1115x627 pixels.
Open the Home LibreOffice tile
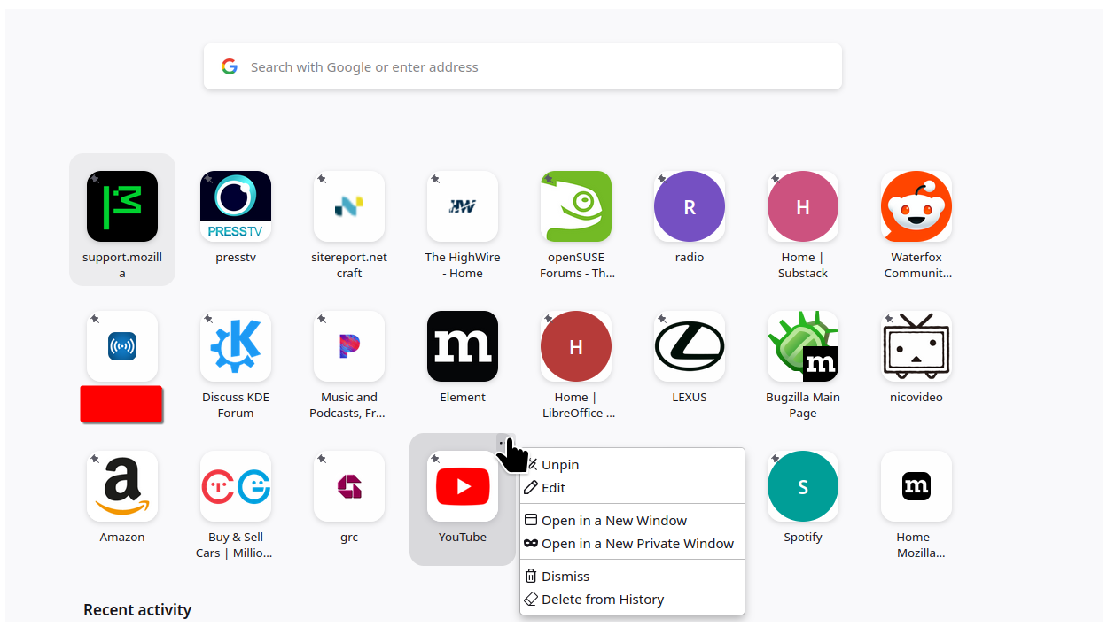click(x=576, y=346)
